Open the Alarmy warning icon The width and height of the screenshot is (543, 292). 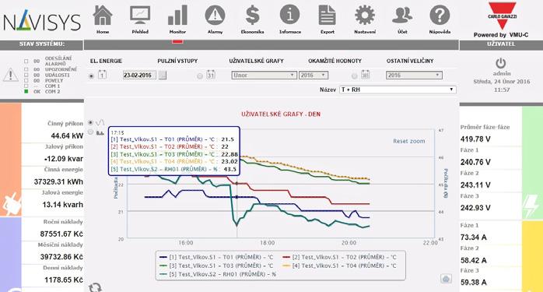point(215,16)
